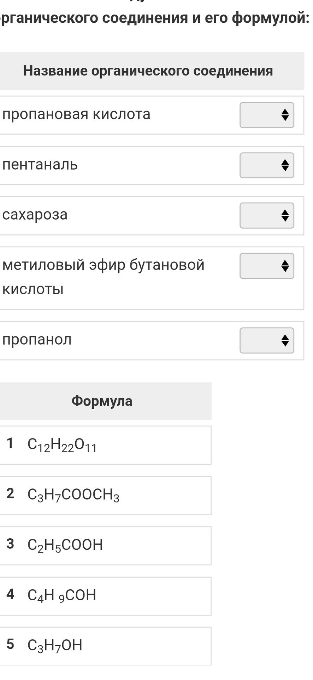Click the question text about формулой

[154, 17]
